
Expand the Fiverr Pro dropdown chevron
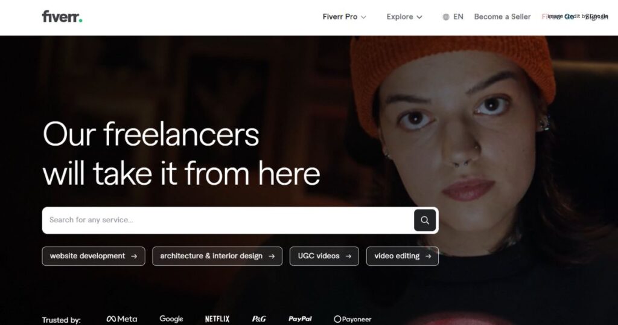click(x=363, y=17)
